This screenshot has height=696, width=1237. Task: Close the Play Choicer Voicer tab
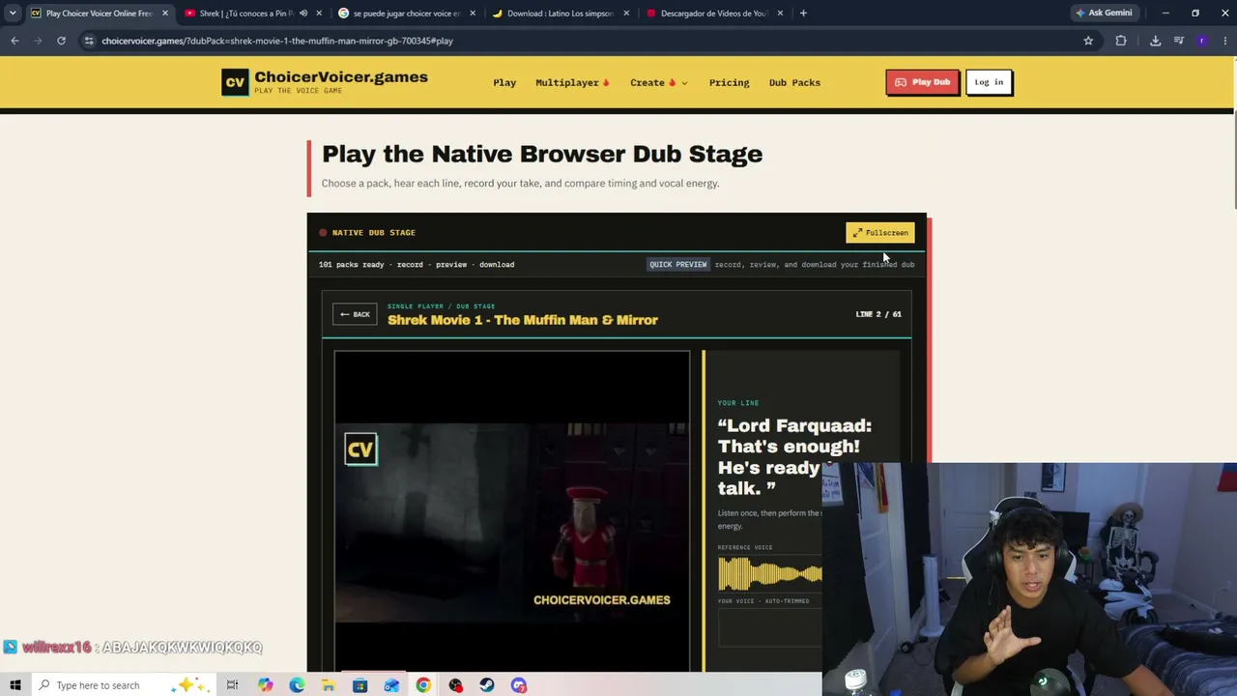pyautogui.click(x=164, y=14)
